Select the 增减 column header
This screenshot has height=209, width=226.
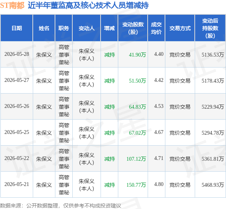109,28
